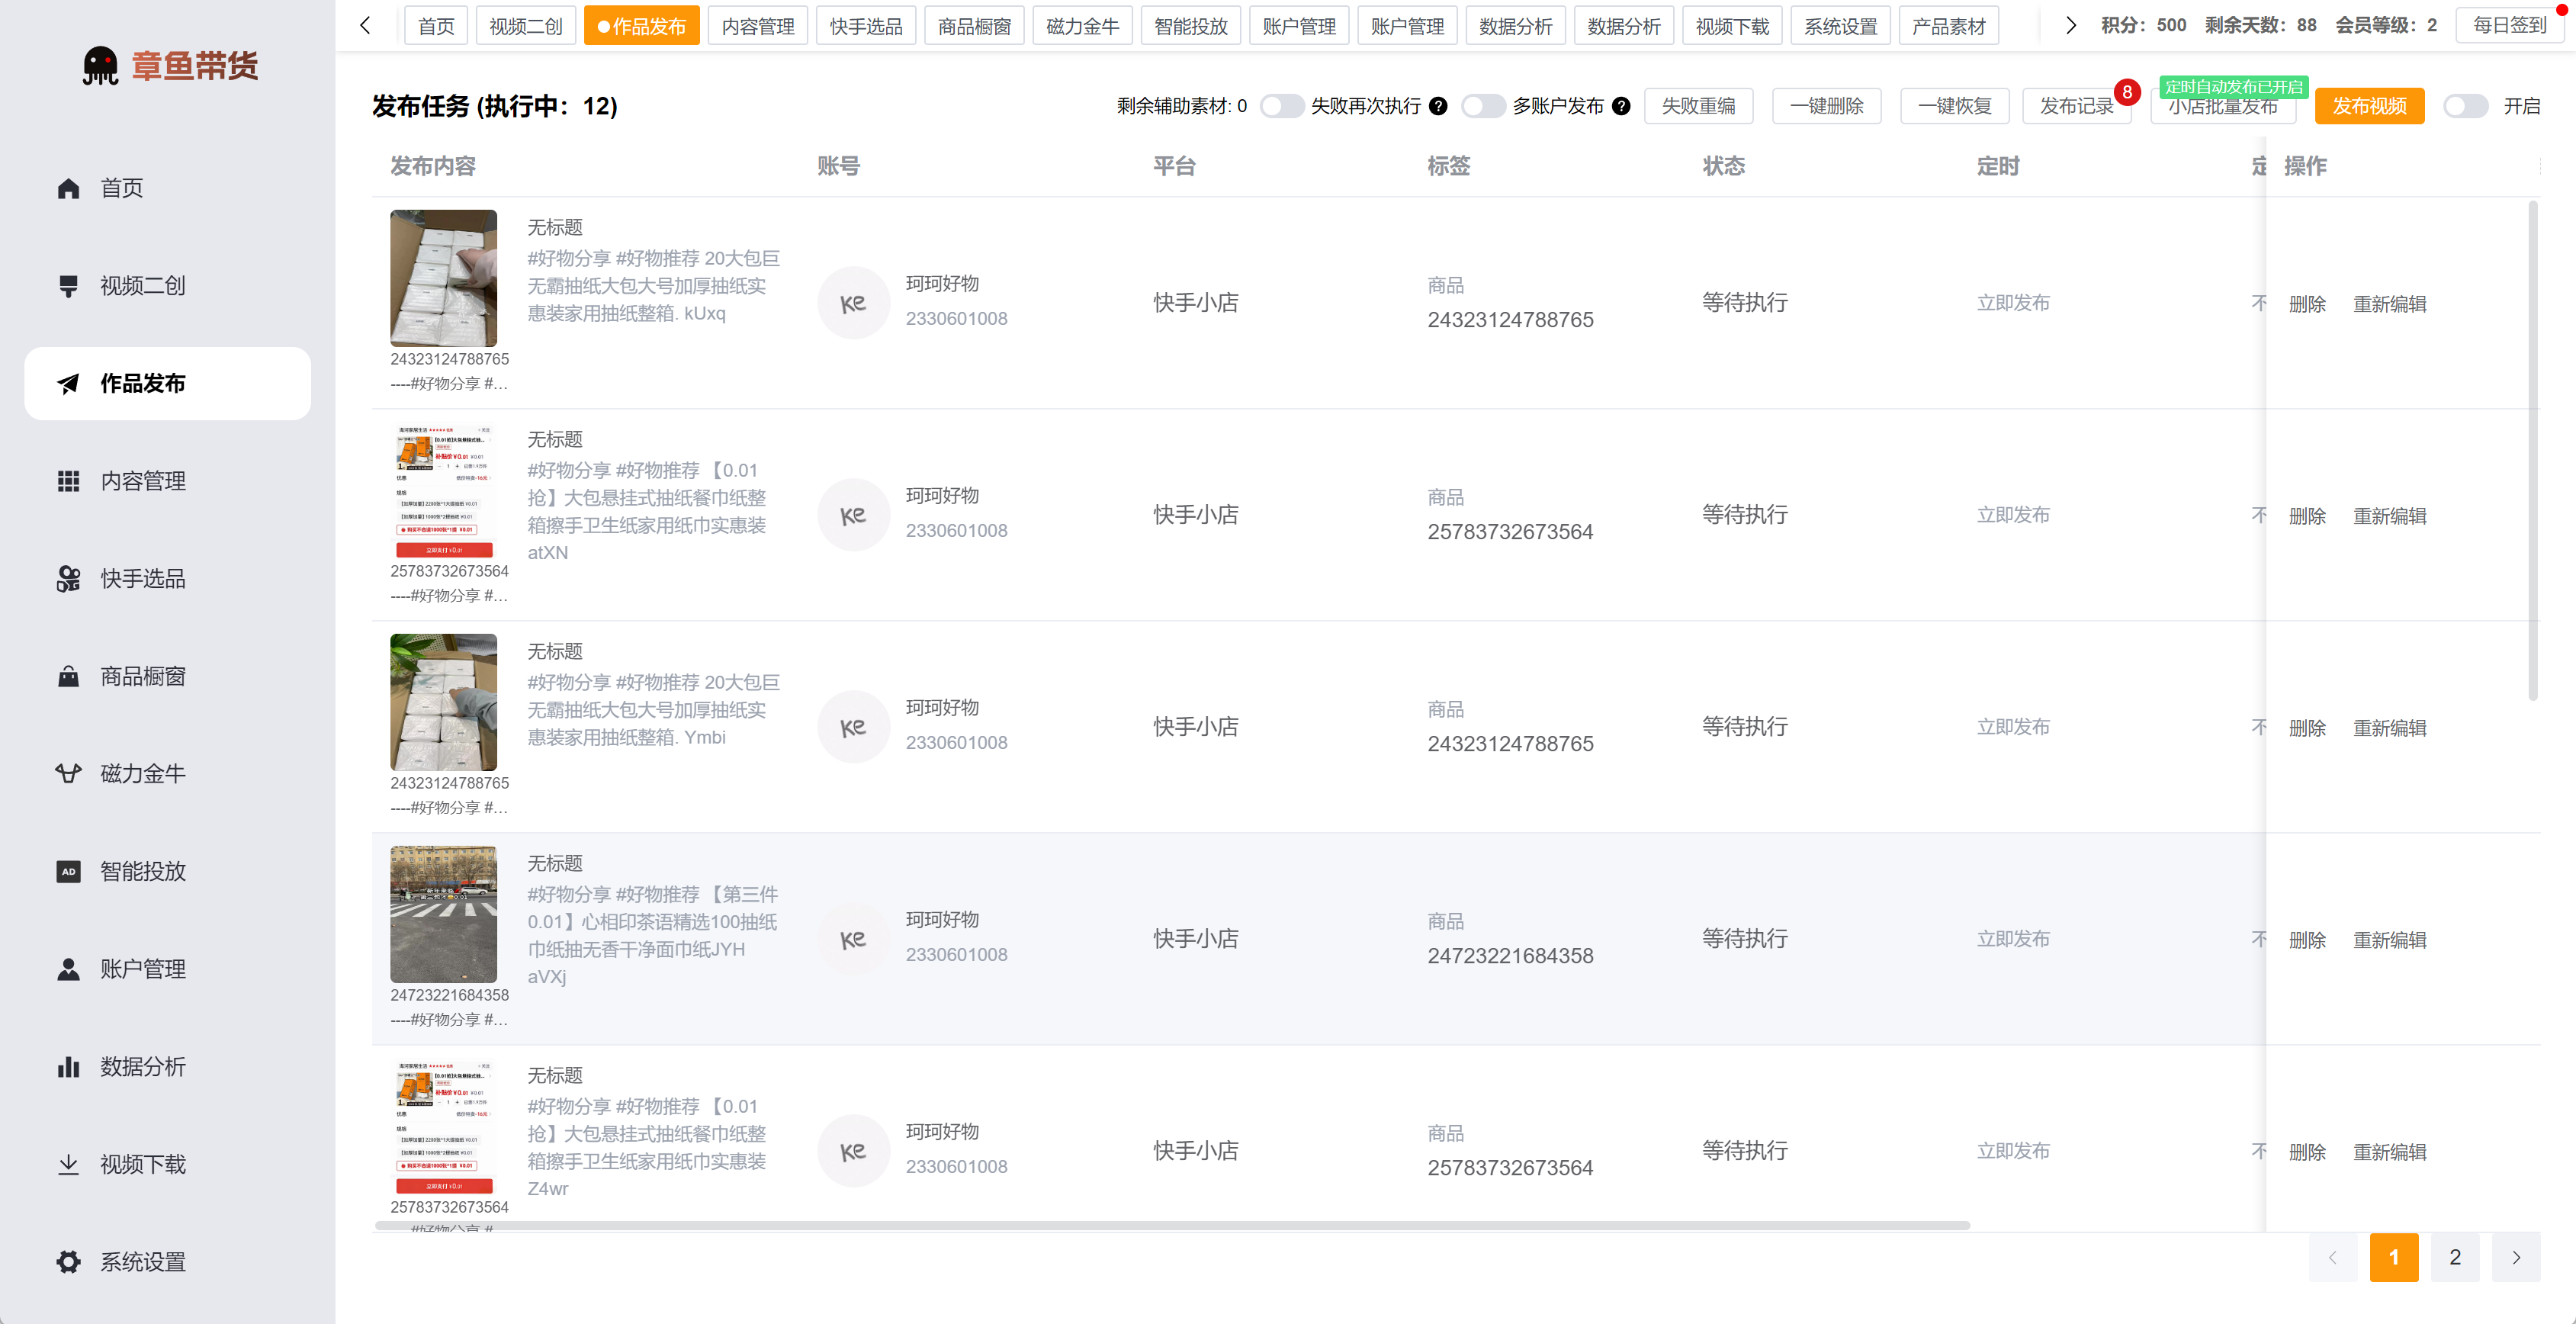Open the 磁力金牛 top tab

[x=1082, y=26]
